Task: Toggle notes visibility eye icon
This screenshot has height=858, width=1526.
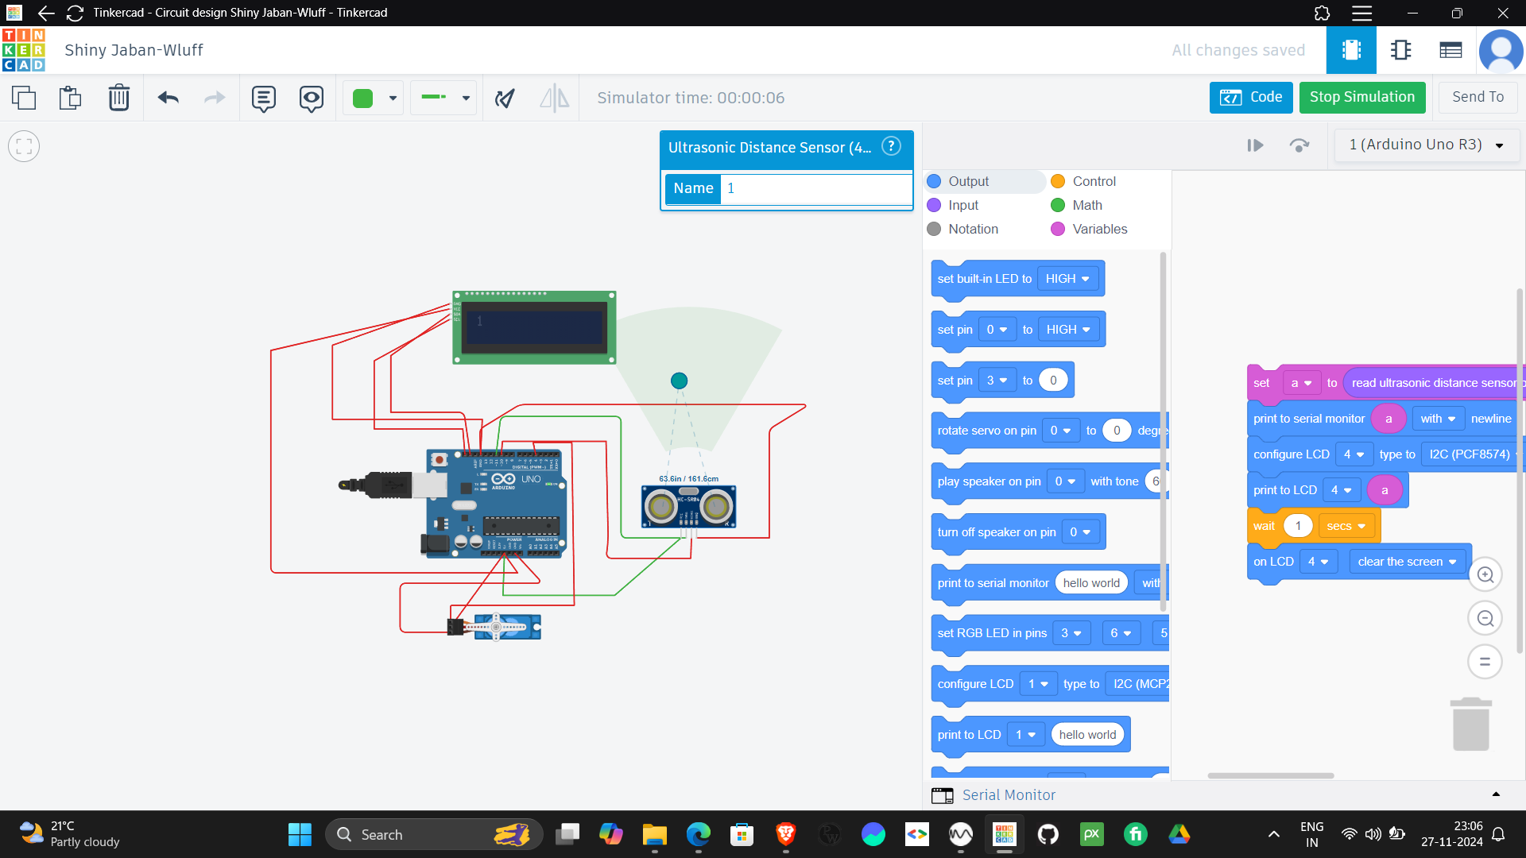Action: click(x=311, y=98)
